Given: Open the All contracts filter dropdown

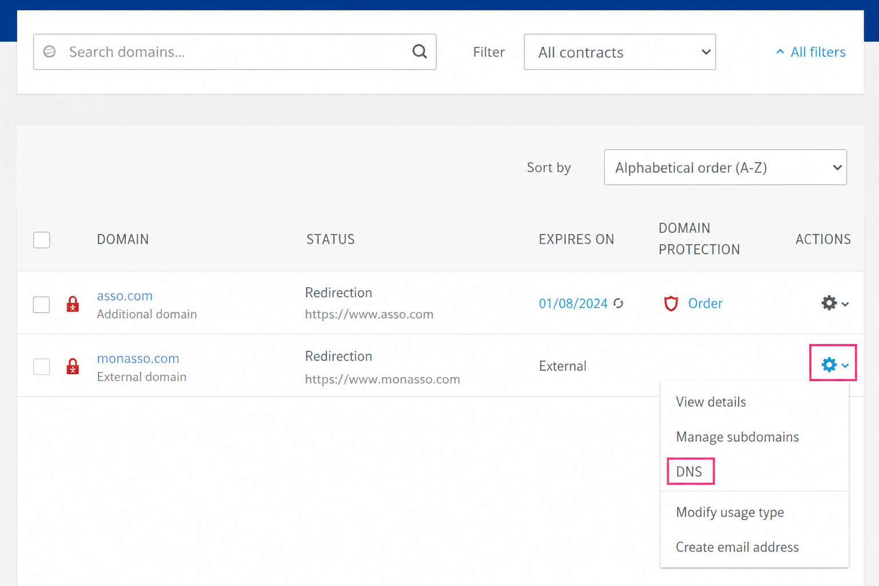Looking at the screenshot, I should [620, 52].
